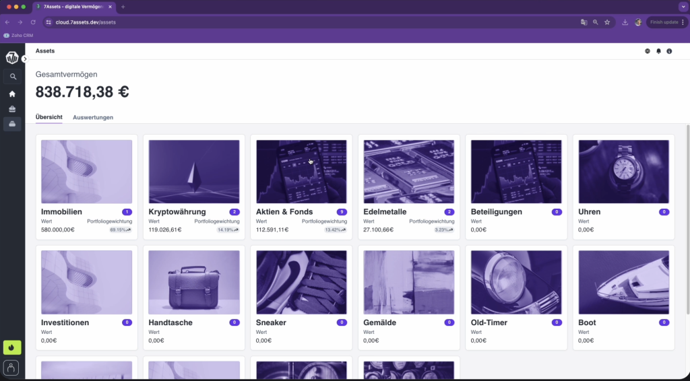
Task: Select the highlighted assets icon in sidebar
Action: click(12, 124)
